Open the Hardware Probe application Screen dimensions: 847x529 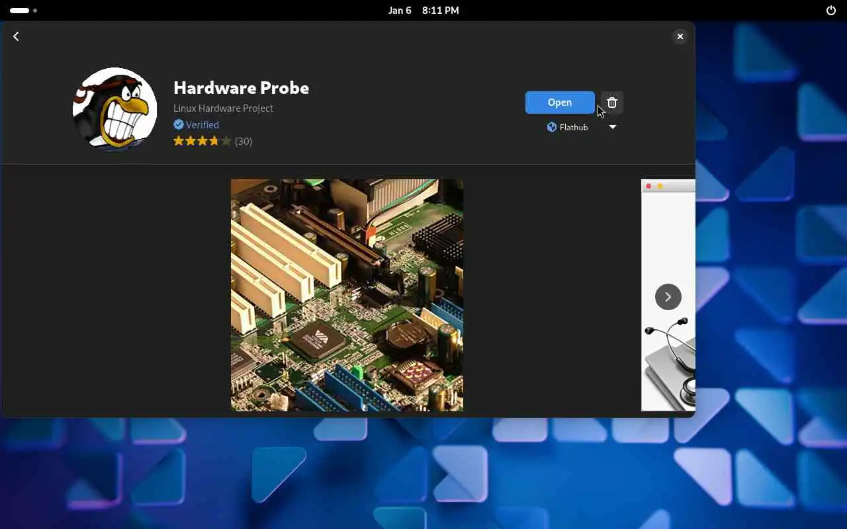pyautogui.click(x=560, y=102)
